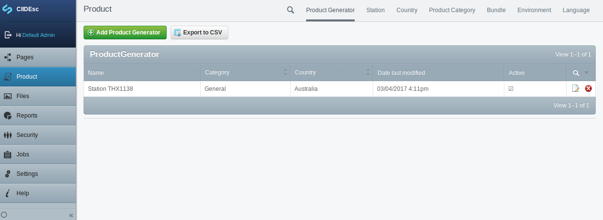Expand table filter dropdown arrow in header
Image resolution: width=603 pixels, height=220 pixels.
[586, 73]
